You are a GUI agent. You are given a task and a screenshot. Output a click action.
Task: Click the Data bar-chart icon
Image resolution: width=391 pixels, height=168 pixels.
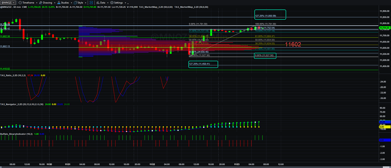tap(98, 2)
